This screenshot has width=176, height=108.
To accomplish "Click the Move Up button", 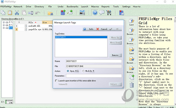I will tap(115, 37).
